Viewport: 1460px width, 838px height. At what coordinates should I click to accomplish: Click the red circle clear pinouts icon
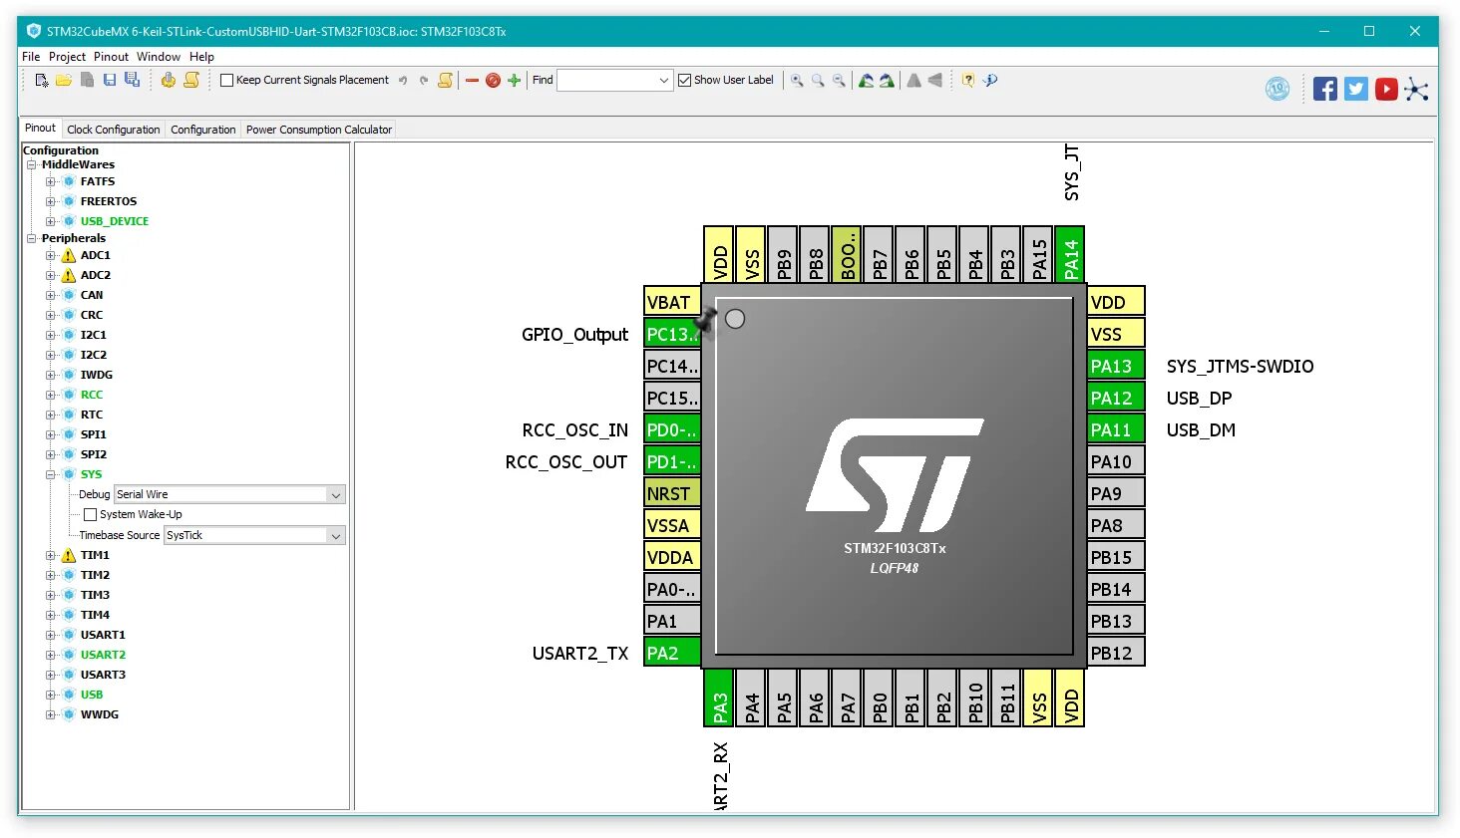click(493, 80)
